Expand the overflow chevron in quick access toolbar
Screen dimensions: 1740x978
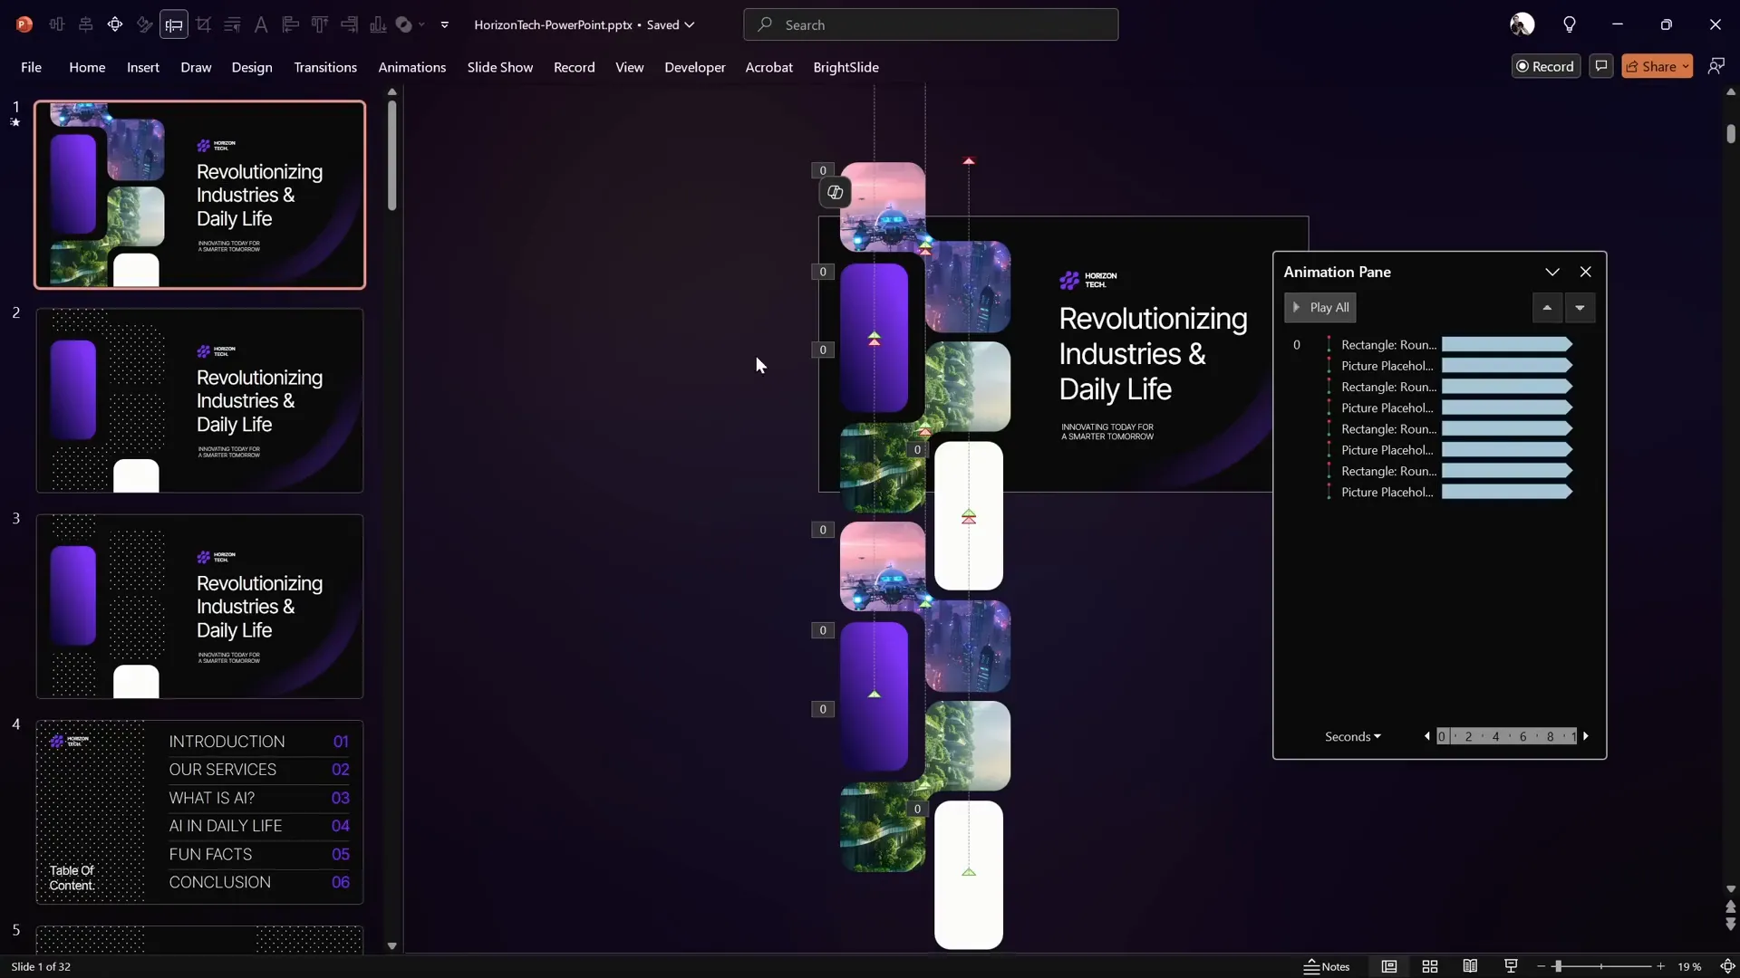coord(444,24)
